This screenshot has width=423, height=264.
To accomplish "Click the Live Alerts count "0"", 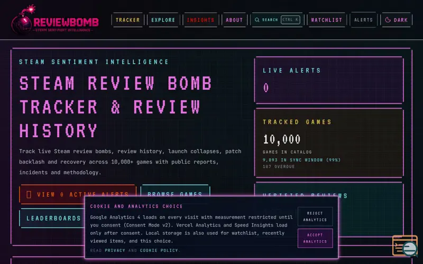I will 266,88.
